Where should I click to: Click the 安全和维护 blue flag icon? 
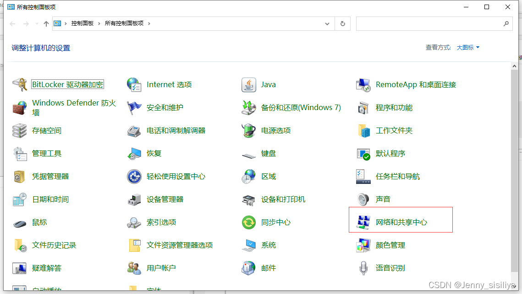(134, 108)
